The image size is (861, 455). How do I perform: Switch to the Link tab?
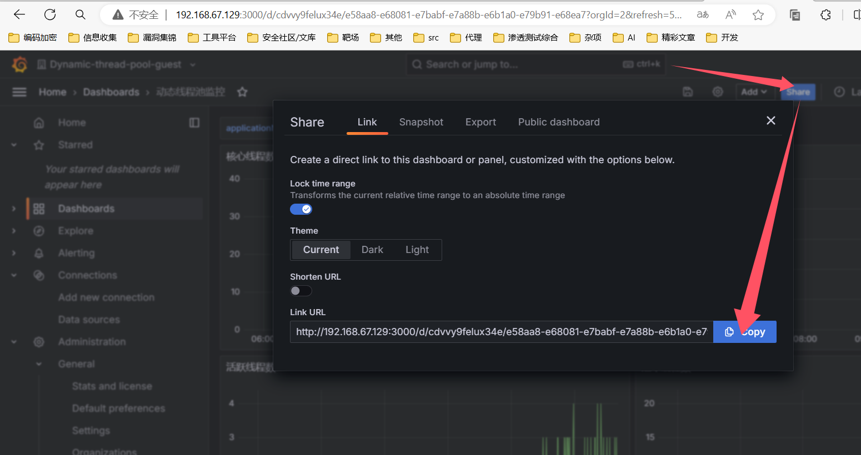pos(367,122)
